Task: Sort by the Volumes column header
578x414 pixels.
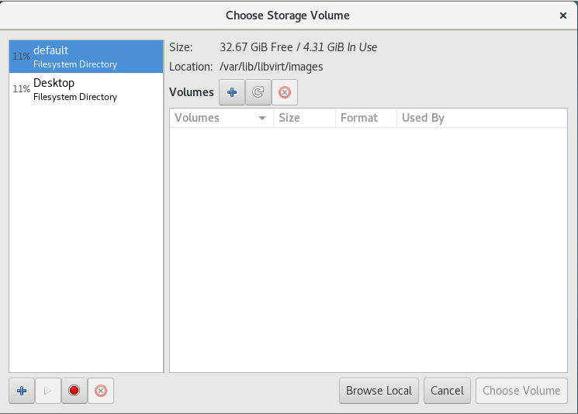Action: coord(222,118)
